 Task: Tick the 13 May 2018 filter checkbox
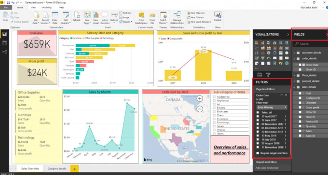pyautogui.click(x=258, y=135)
